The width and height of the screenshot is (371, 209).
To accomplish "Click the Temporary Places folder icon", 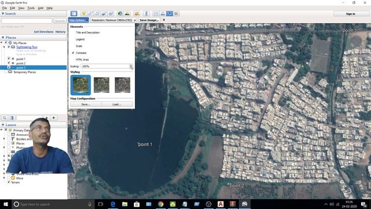I will pyautogui.click(x=10, y=72).
